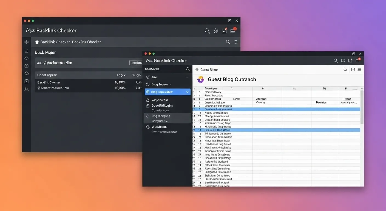The width and height of the screenshot is (386, 211).
Task: Click the Backlink Checker breadcrumb next to home icon
Action: pyautogui.click(x=55, y=42)
